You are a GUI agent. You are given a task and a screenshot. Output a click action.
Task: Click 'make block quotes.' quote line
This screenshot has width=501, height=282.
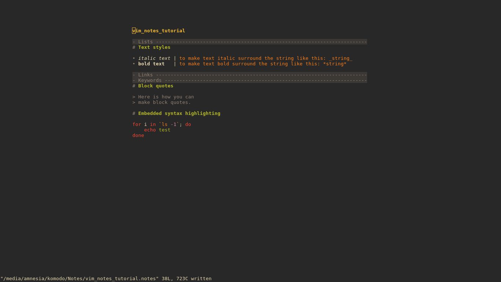pos(162,102)
